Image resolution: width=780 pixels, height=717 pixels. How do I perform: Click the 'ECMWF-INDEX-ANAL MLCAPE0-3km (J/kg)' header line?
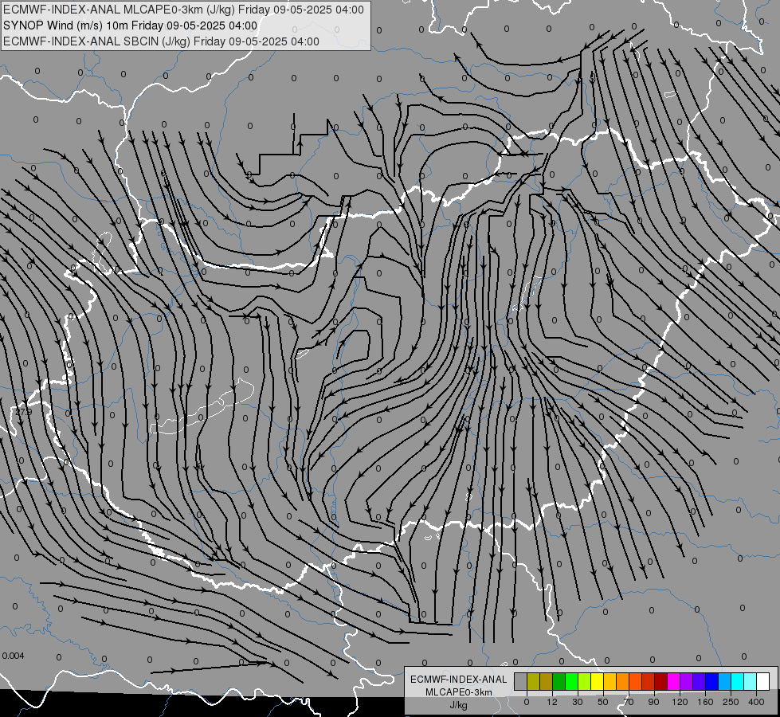(x=183, y=10)
